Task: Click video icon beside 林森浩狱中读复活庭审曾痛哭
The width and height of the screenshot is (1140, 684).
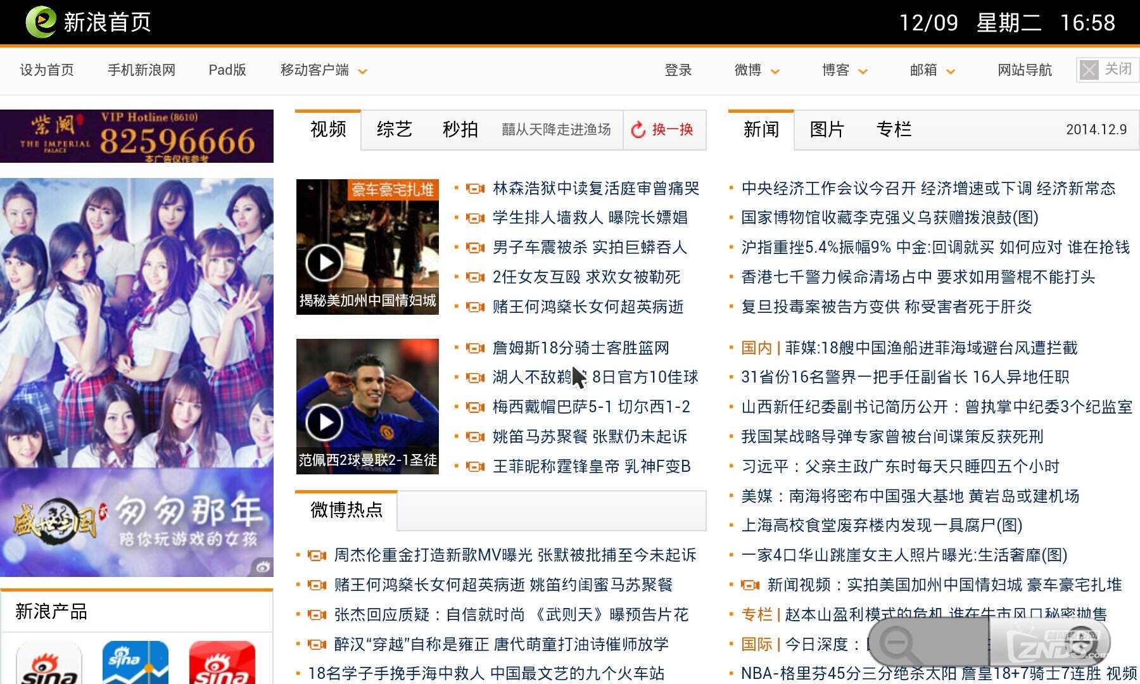Action: pyautogui.click(x=475, y=188)
